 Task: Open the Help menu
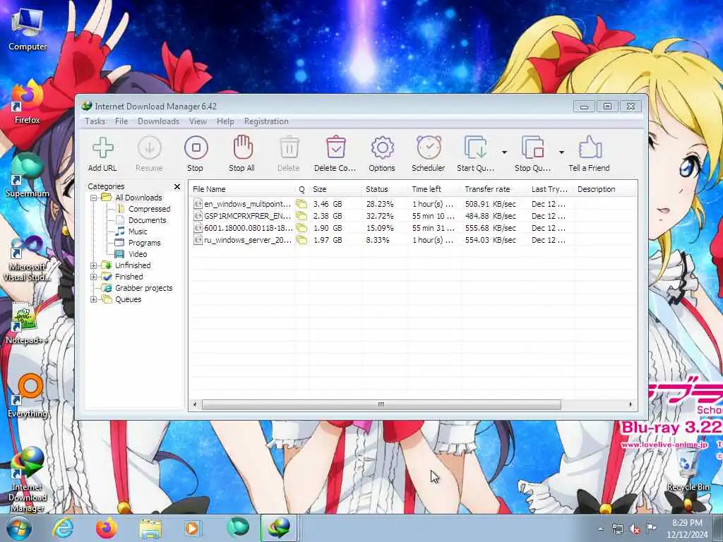click(225, 121)
